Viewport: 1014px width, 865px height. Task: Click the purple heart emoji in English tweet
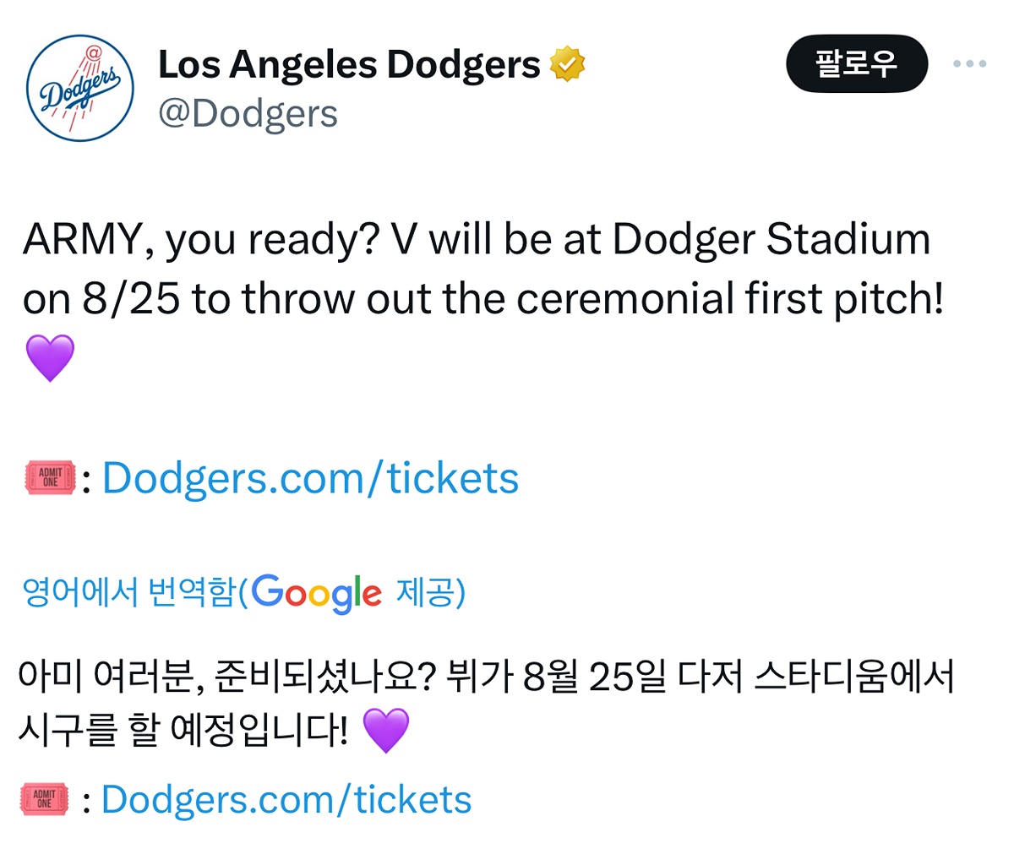click(x=51, y=357)
